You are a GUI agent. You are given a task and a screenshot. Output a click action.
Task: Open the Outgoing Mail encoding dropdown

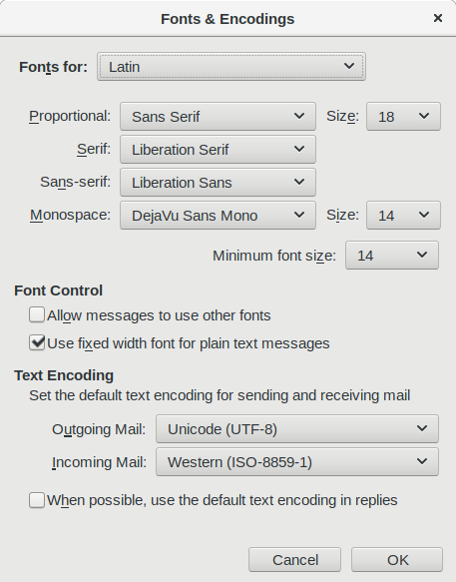click(297, 429)
